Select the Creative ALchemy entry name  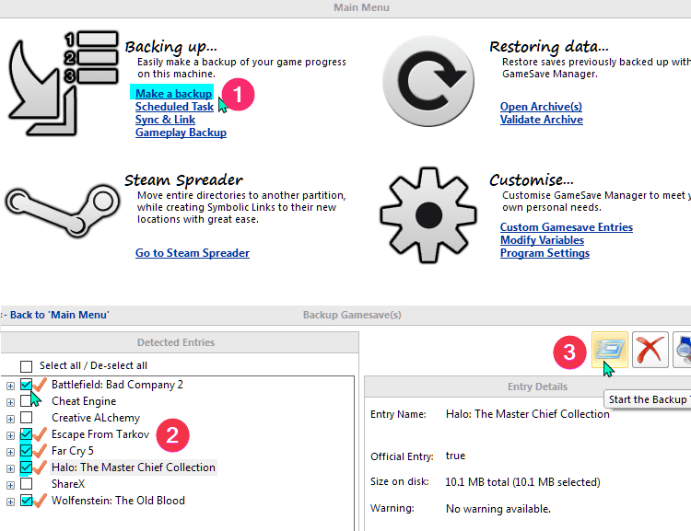tap(96, 418)
